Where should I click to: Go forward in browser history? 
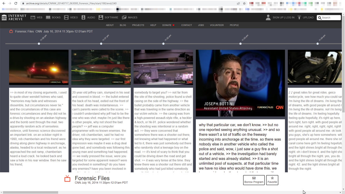[10, 3]
